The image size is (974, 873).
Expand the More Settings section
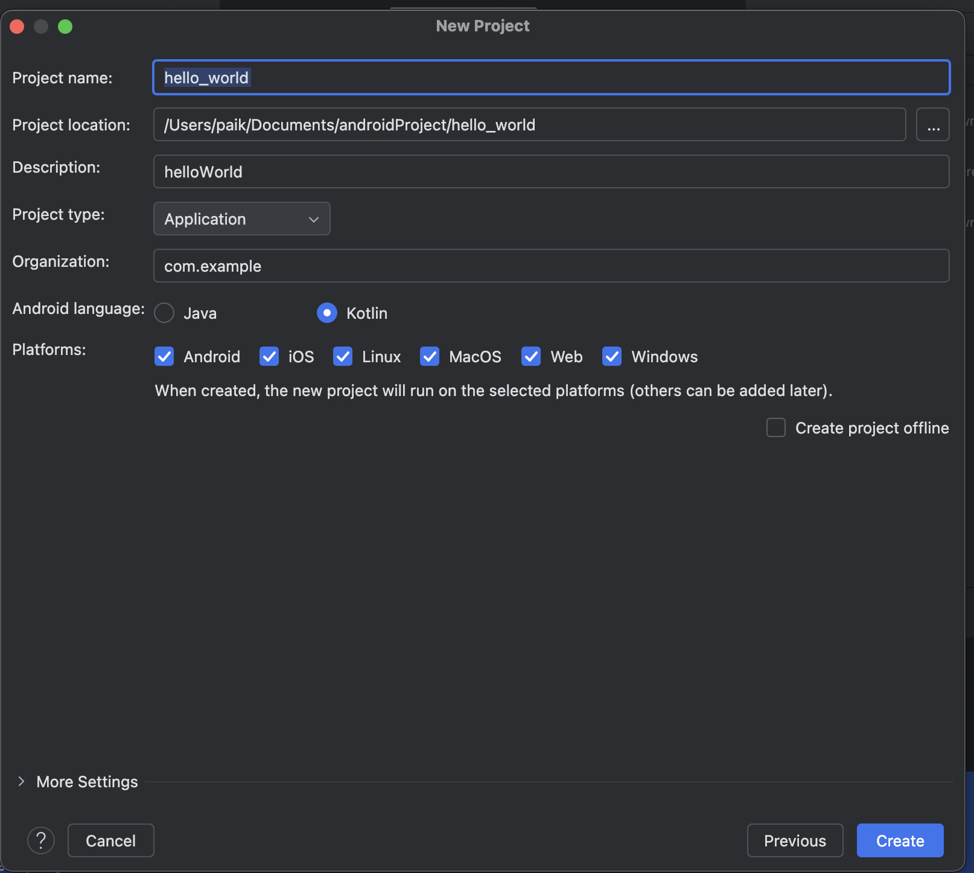(x=22, y=781)
